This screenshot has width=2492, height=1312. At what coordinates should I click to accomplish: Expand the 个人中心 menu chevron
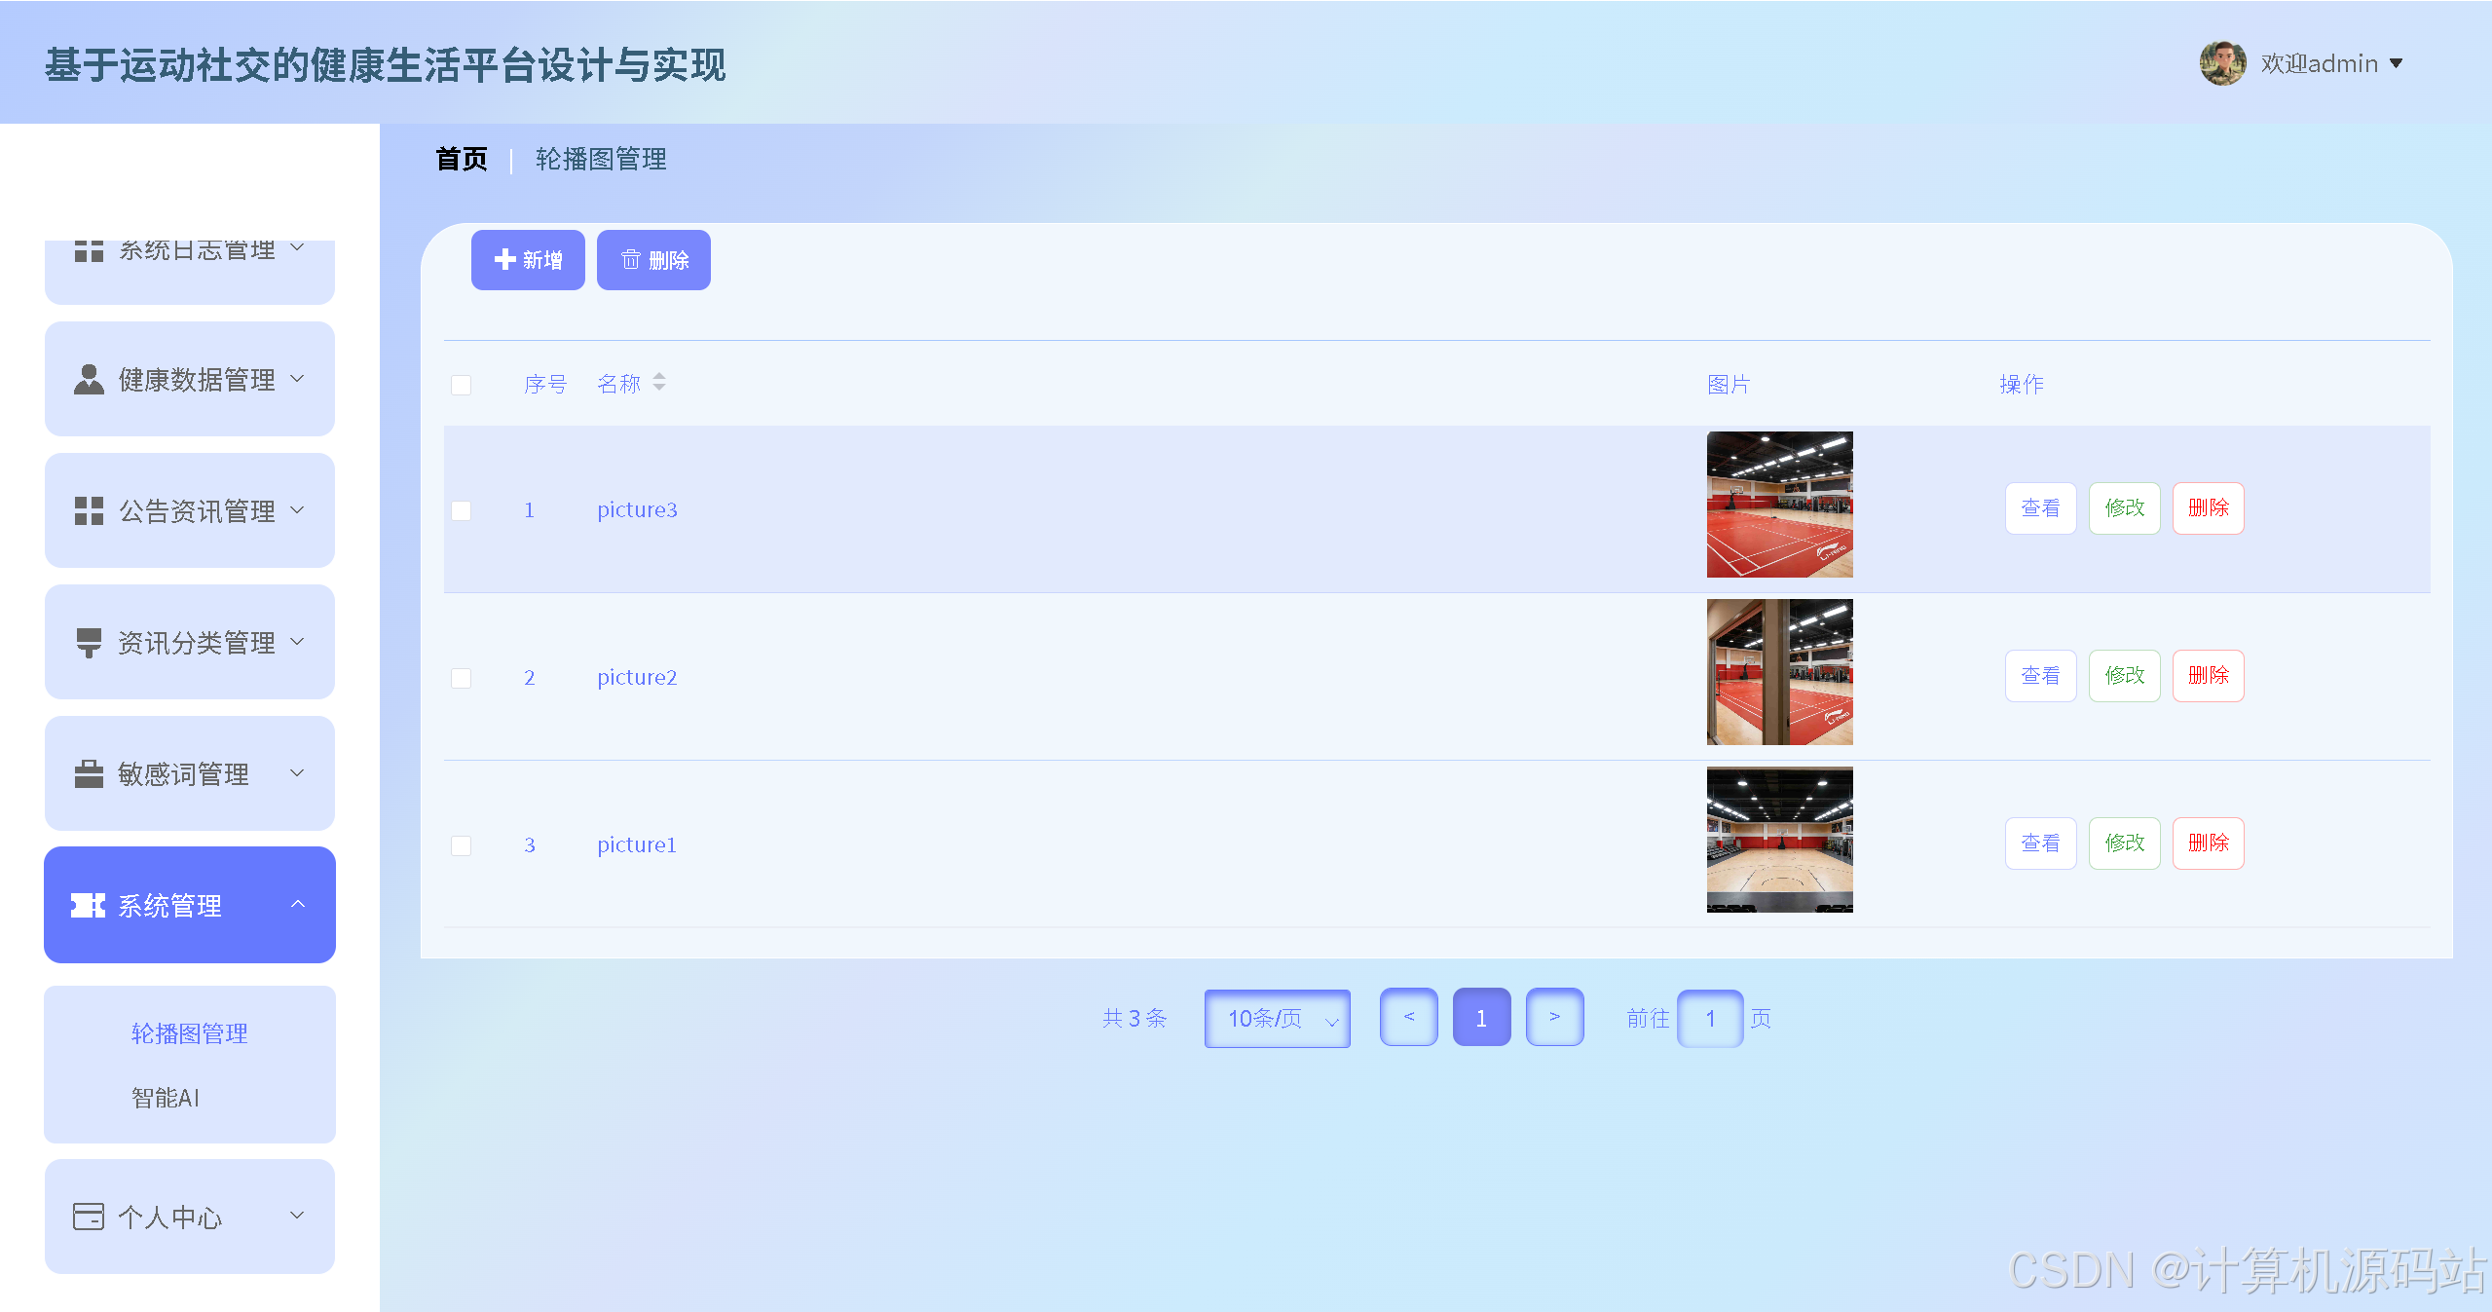coord(298,1217)
